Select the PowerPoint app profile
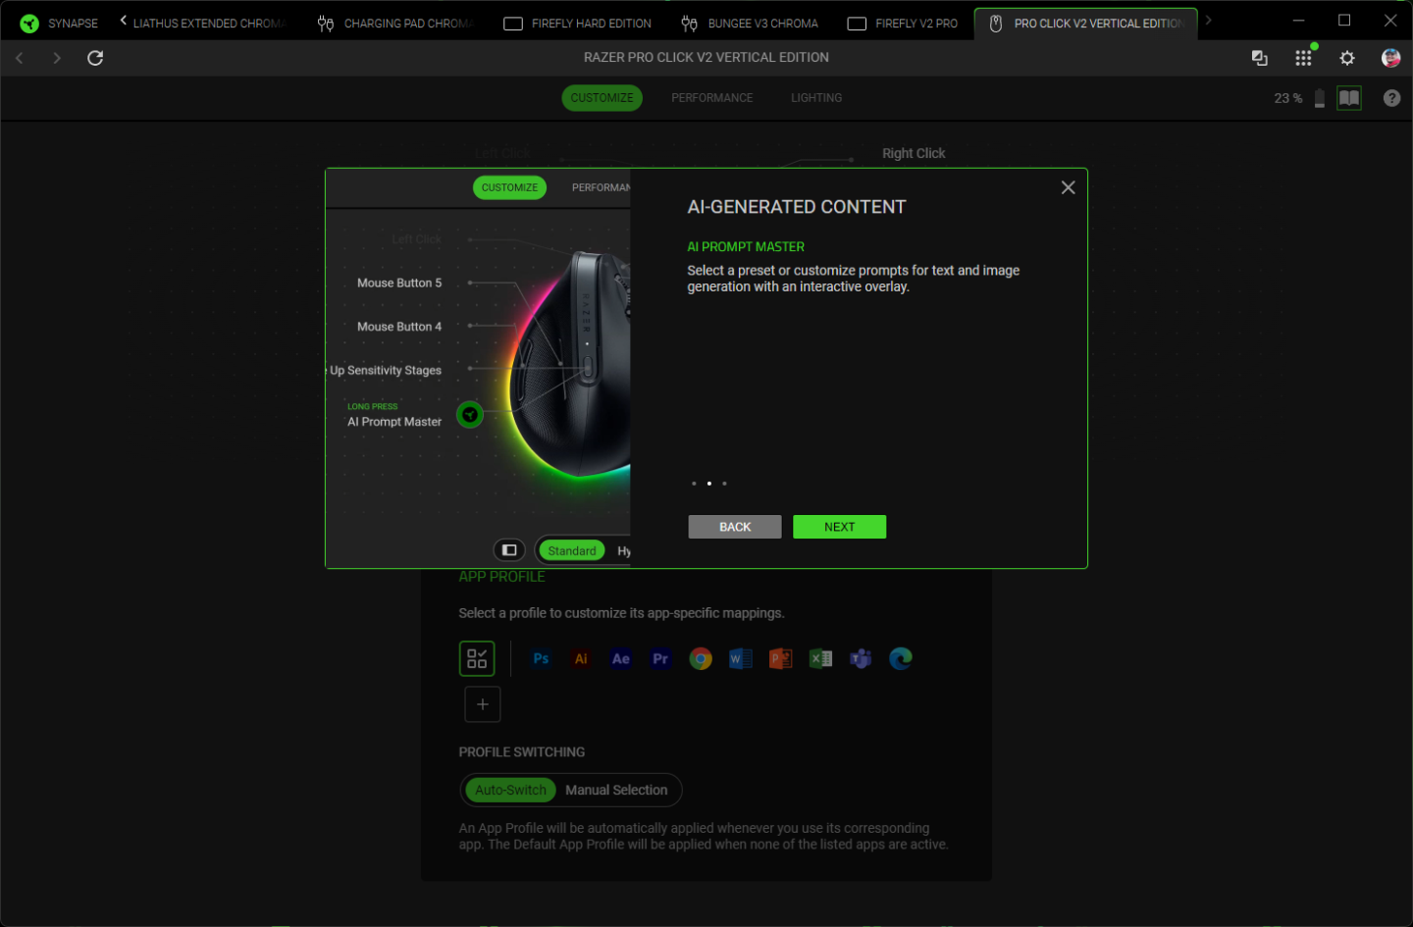Screen dimensions: 1413x927 [x=781, y=658]
